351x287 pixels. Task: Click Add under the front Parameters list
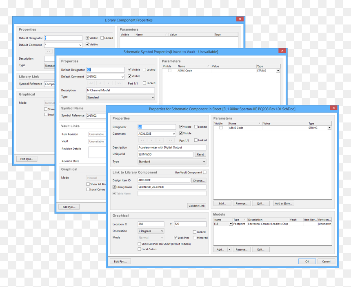(222, 203)
